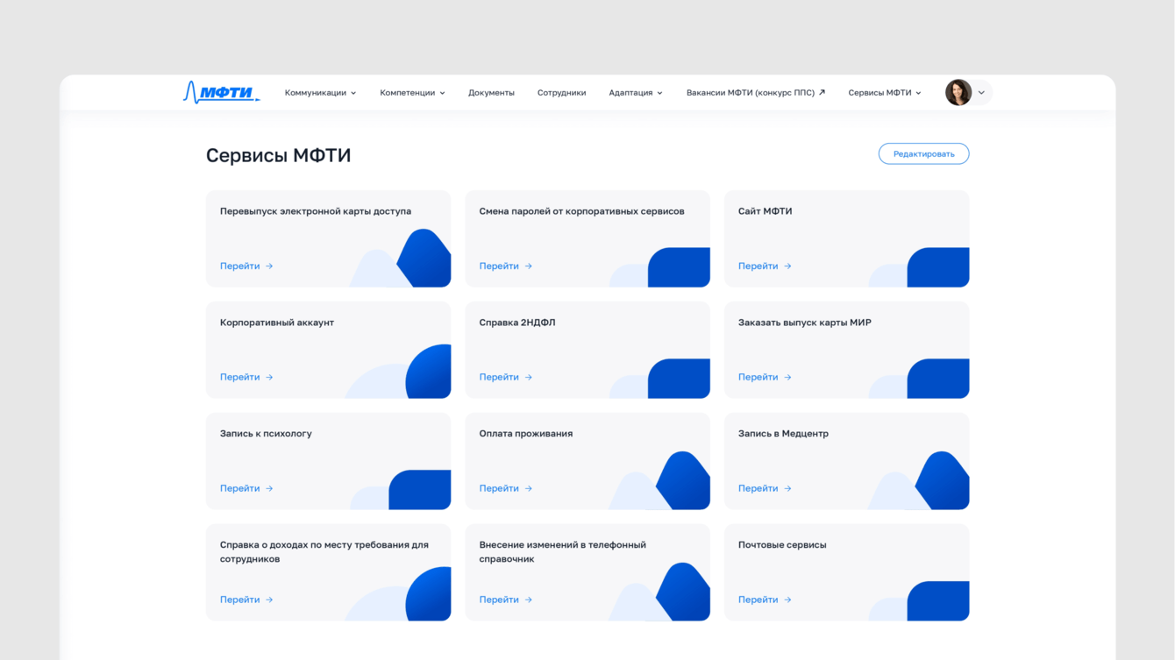Click the Запись в Медцентр card title
This screenshot has height=660, width=1175.
(783, 434)
